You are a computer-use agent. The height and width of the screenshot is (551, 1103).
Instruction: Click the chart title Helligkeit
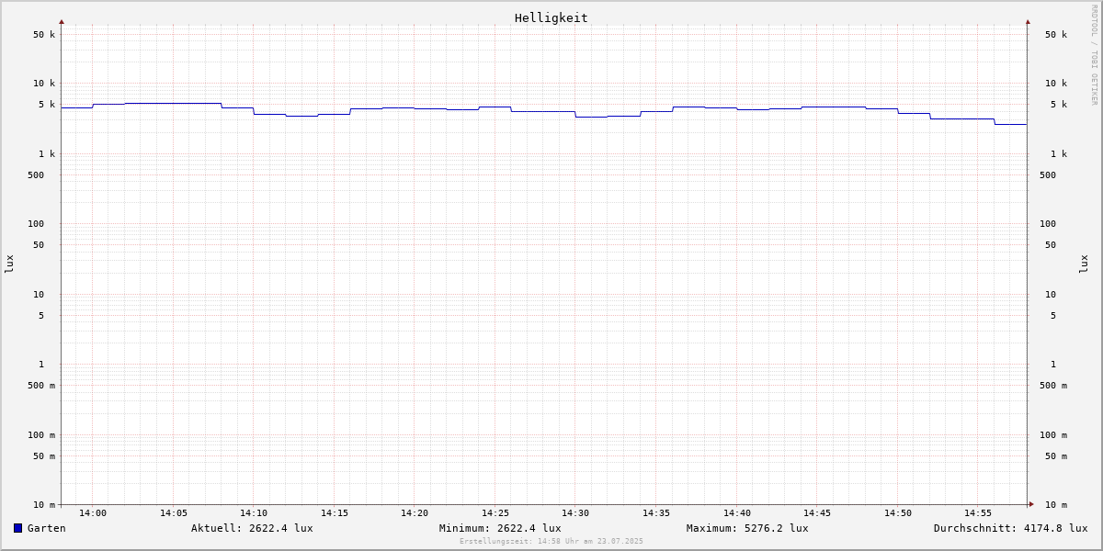pos(551,17)
